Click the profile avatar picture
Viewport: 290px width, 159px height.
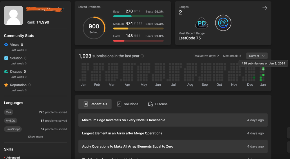[x=13, y=16]
